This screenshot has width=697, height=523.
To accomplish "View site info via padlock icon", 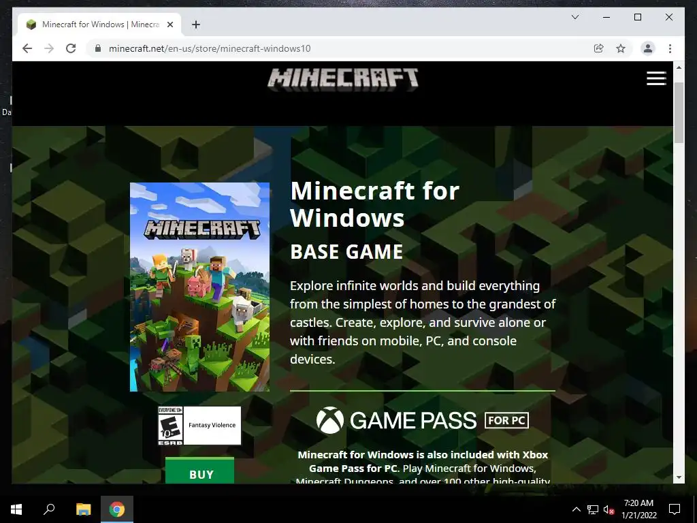I will (98, 48).
